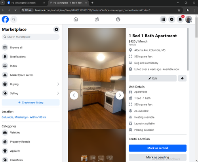198x162 pixels.
Task: Share the listing with arrow icon
Action: pyautogui.click(x=182, y=78)
